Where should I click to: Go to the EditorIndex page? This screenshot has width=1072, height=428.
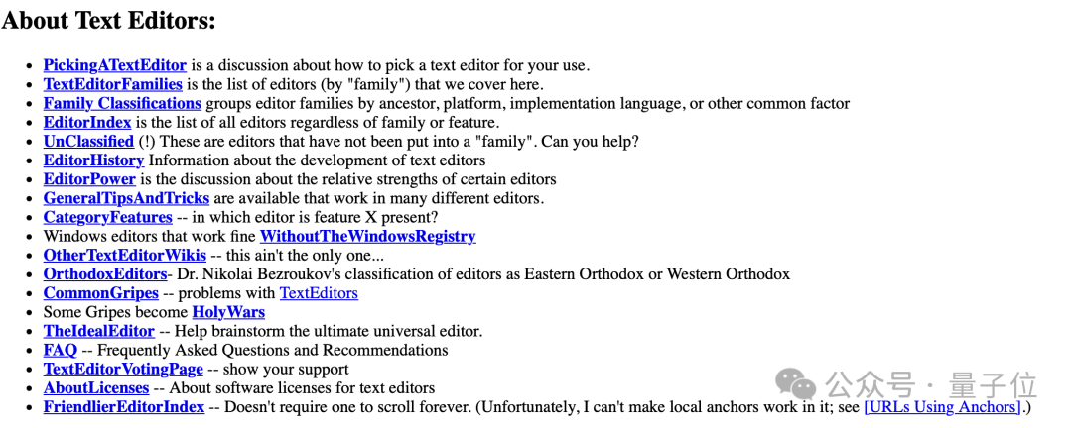(x=87, y=123)
